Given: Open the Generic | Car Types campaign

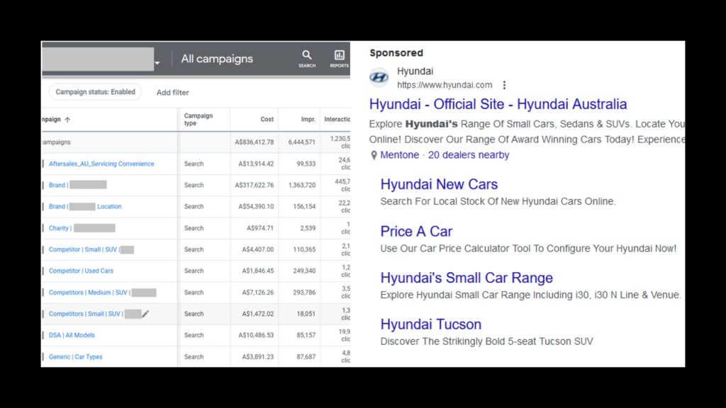Looking at the screenshot, I should pos(75,357).
